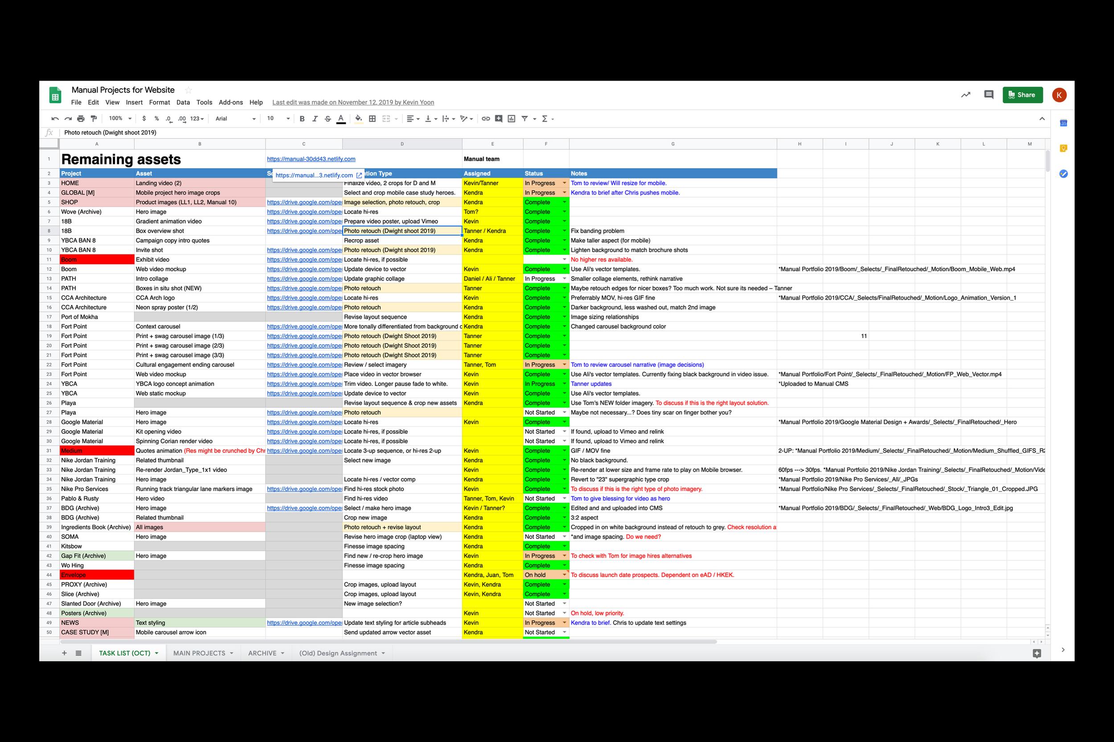Click the insert chart icon
The image size is (1114, 742).
pos(511,119)
